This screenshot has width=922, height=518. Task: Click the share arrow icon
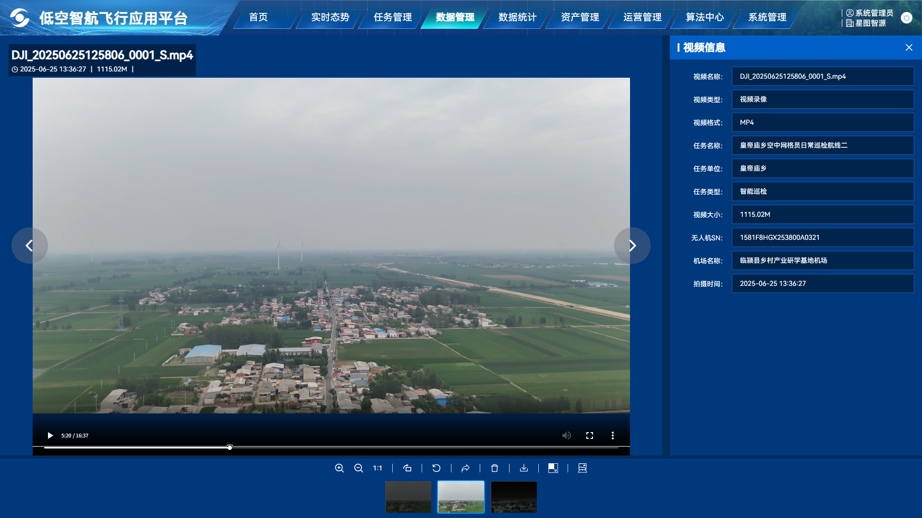point(465,468)
